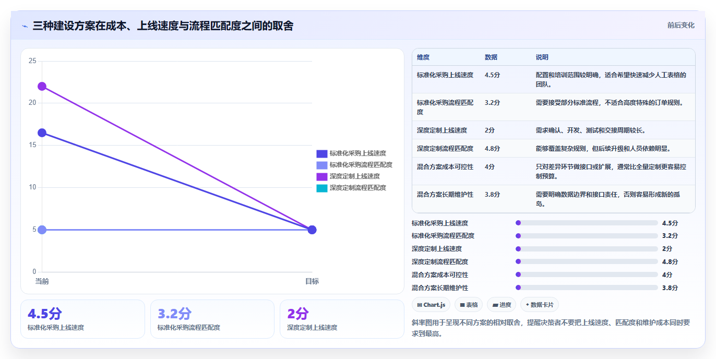
Task: Click the 混合方案成本可控性 progress bar
Action: coord(587,274)
